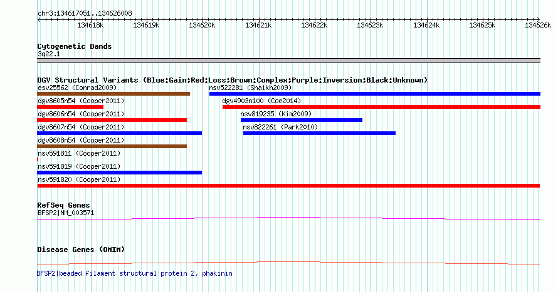Screen dimensions: 558x292
Task: Click the 134626k ruler tick label
Action: point(538,26)
